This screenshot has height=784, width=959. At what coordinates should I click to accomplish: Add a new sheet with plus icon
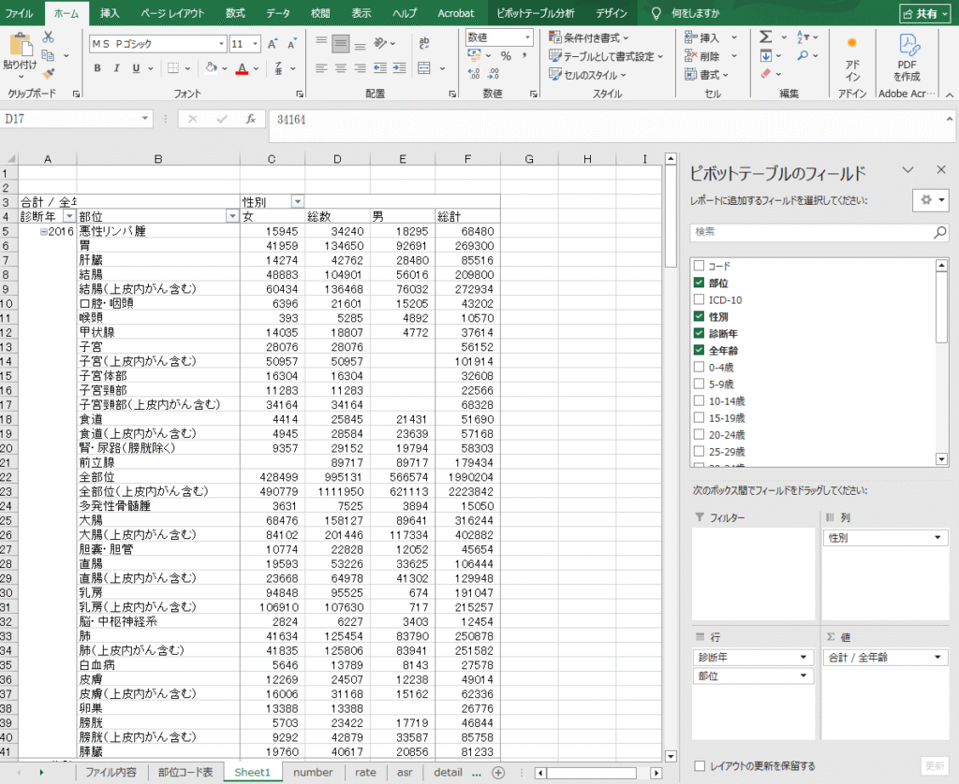[x=498, y=773]
